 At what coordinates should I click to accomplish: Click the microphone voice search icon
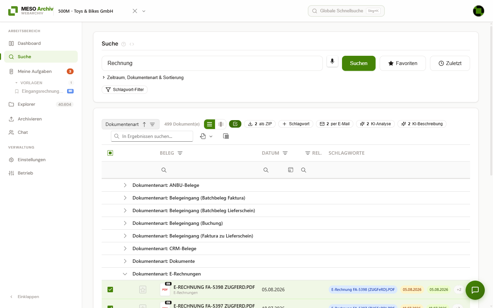click(x=332, y=62)
